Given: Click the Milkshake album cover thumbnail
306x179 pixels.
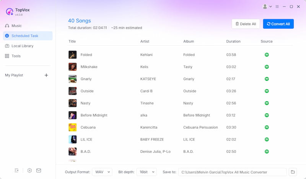Looking at the screenshot, I should click(x=72, y=67).
